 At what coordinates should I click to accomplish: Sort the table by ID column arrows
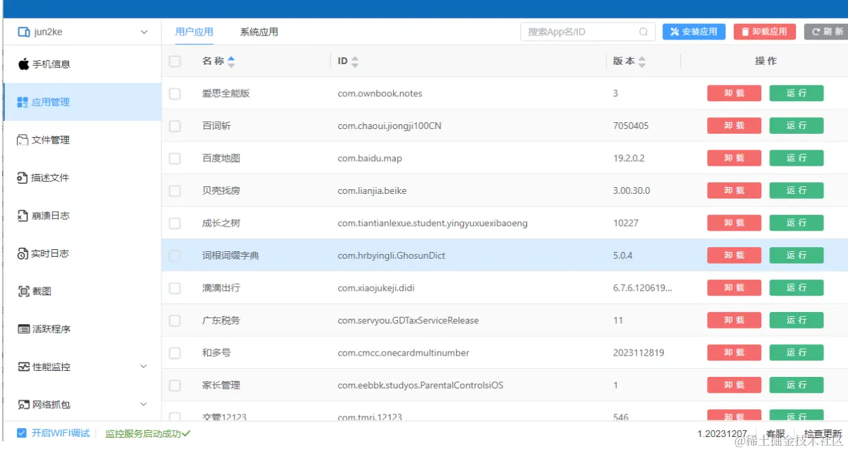(355, 61)
